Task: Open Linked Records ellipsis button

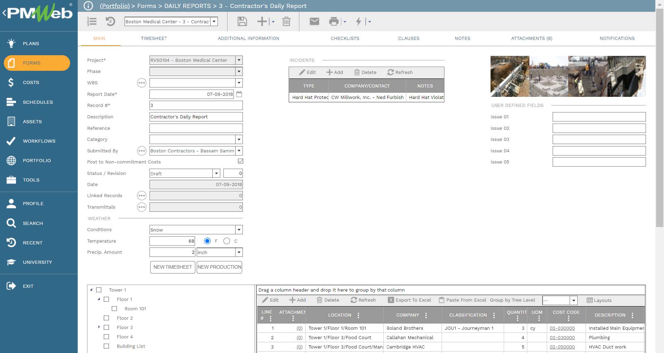Action: 142,196
